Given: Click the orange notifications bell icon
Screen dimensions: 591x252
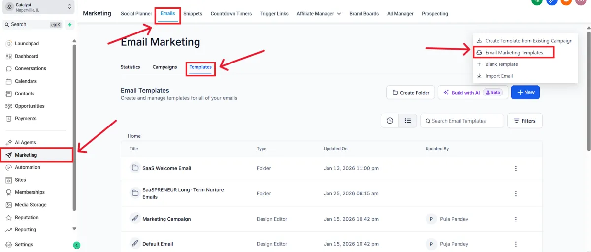Looking at the screenshot, I should coord(566,1).
